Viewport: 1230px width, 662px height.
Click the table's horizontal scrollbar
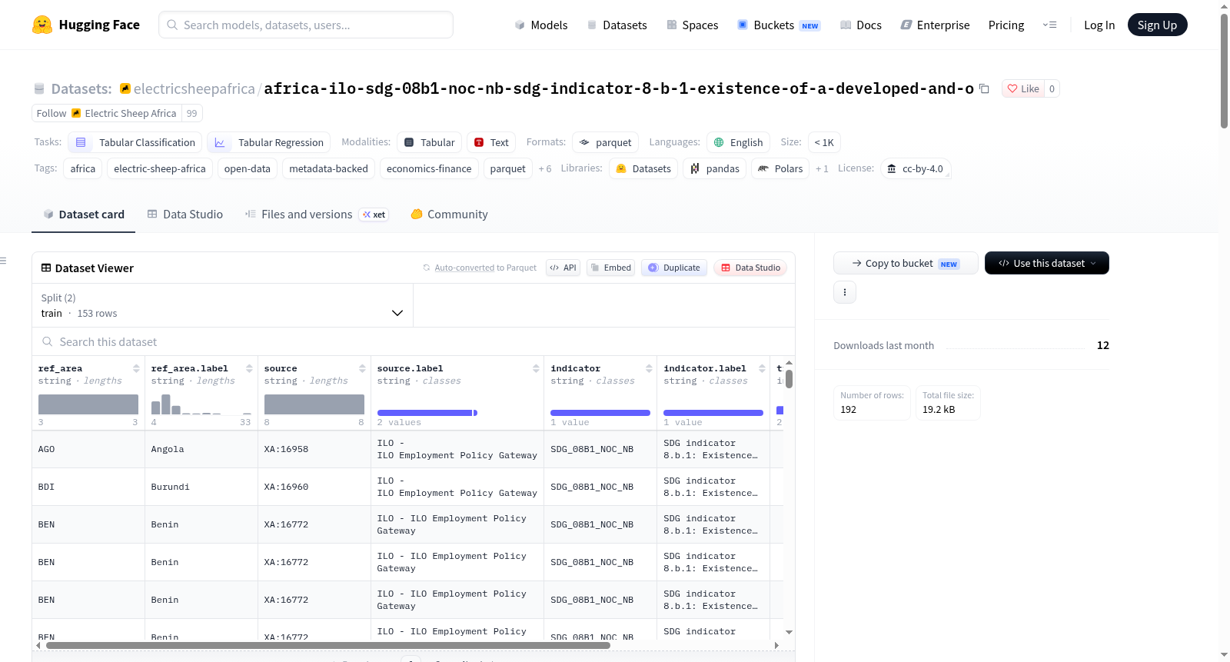(328, 646)
